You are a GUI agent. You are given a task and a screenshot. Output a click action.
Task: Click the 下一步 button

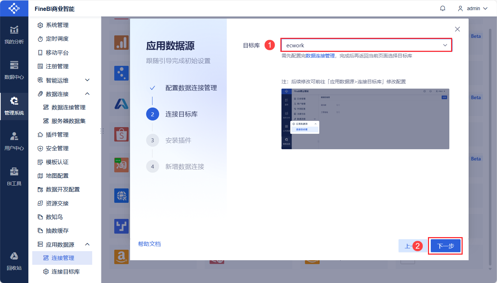pyautogui.click(x=445, y=246)
